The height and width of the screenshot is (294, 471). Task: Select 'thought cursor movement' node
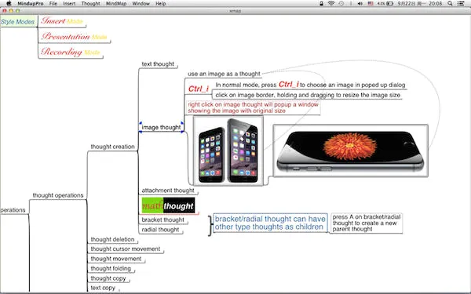[x=126, y=249]
